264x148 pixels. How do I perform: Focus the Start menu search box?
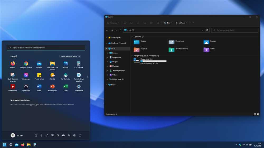(x=46, y=48)
